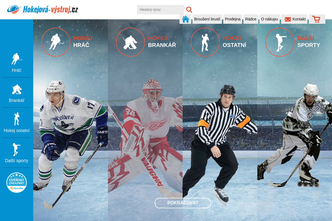Open the circled Další Sporty banner icon
This screenshot has height=221, width=332.
coord(280,42)
